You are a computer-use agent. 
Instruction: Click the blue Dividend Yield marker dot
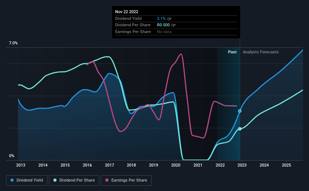tap(240, 111)
